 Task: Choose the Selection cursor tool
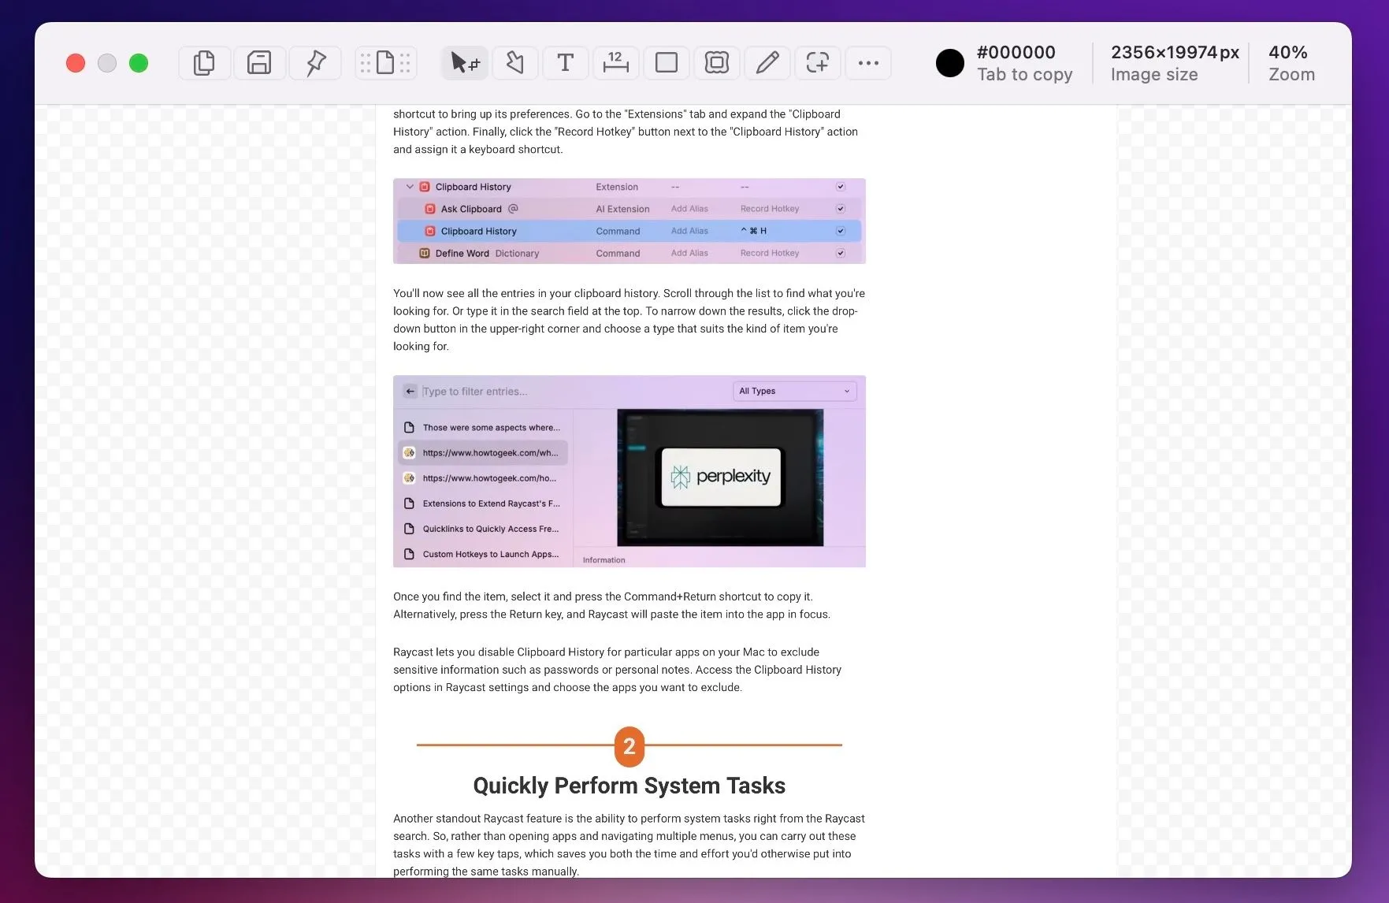point(464,62)
